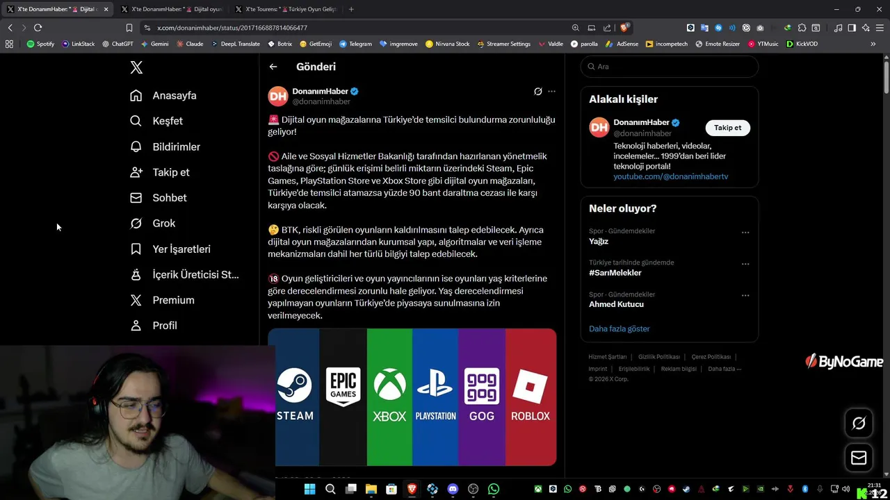The width and height of the screenshot is (890, 500).
Task: Click @donanimhaber handle under post author
Action: (x=321, y=101)
